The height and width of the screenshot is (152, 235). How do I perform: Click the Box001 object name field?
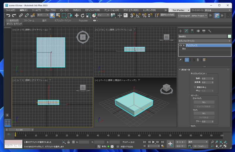click(202, 36)
